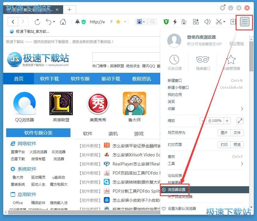Click the green security shield icon
This screenshot has width=257, height=221.
(84, 22)
